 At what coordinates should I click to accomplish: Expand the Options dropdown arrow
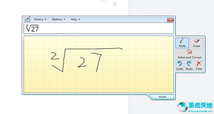[x=64, y=20]
